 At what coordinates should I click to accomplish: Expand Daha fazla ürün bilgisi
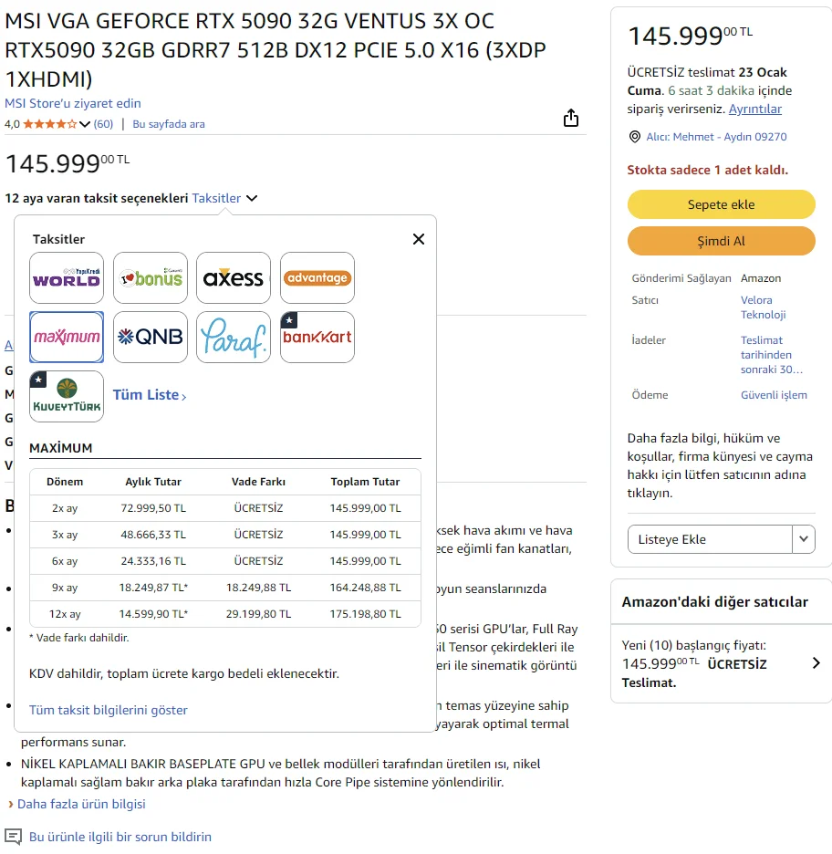[80, 804]
